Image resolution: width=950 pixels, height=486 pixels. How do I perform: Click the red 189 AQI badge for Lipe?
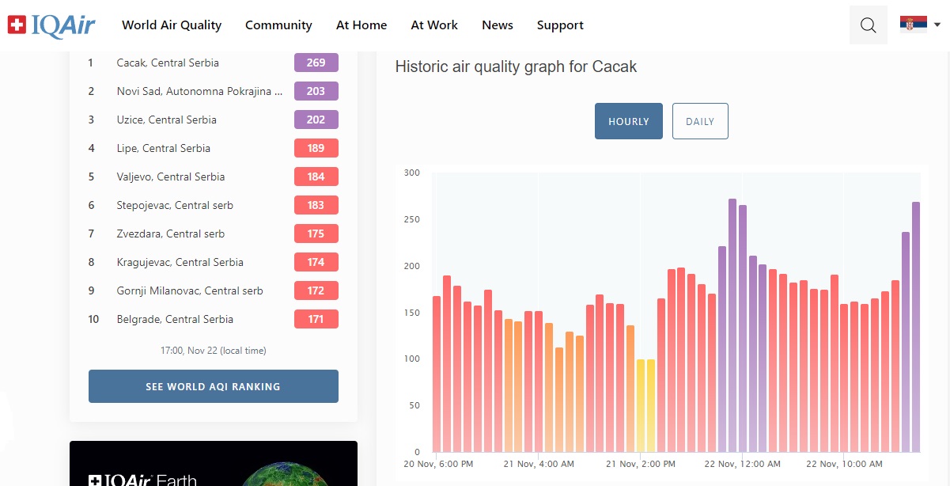tap(316, 148)
